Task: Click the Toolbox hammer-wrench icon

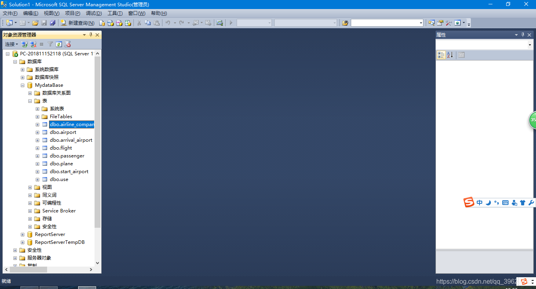Action: point(449,23)
